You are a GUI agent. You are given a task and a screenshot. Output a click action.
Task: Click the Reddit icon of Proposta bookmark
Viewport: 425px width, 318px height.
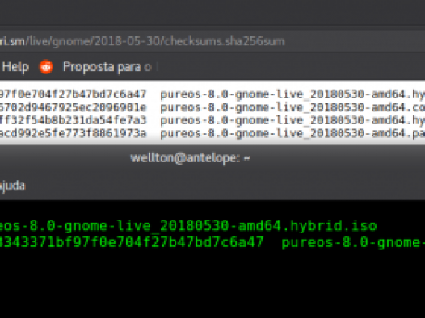pyautogui.click(x=46, y=66)
